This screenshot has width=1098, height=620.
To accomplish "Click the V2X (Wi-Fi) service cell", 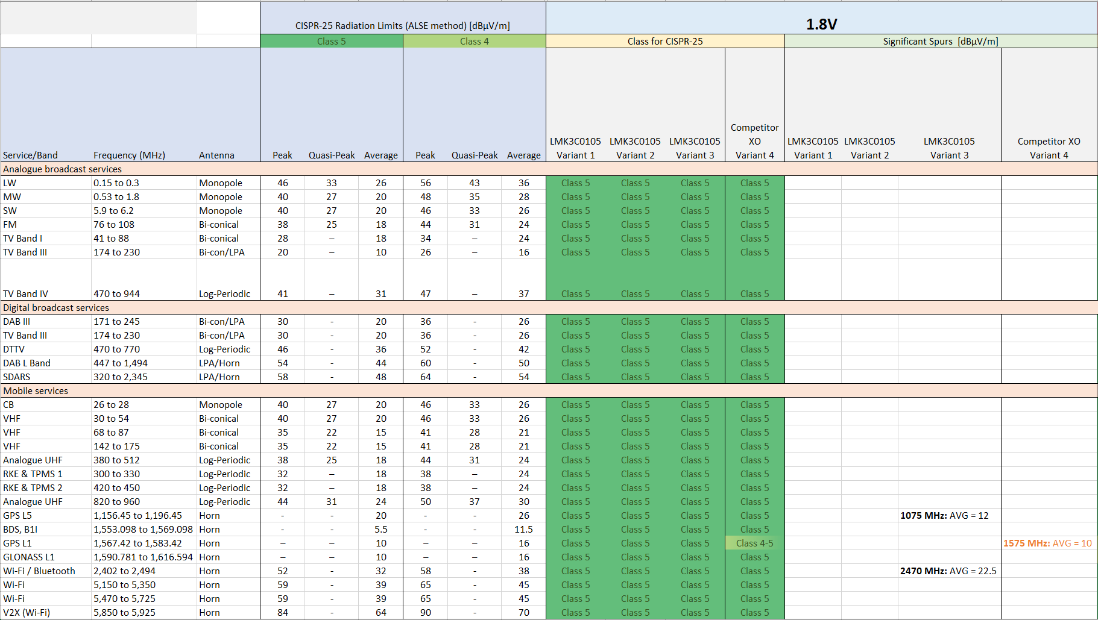I will 27,613.
